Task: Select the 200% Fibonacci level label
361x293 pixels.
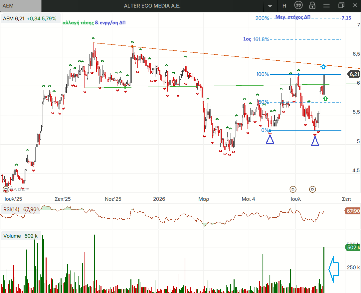Action: click(x=262, y=18)
